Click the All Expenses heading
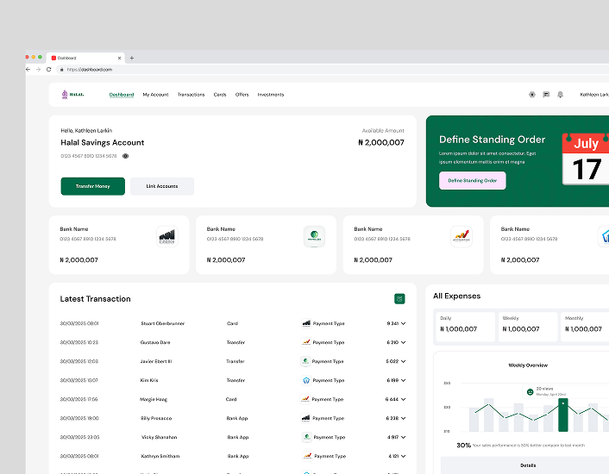This screenshot has height=474, width=609. 457,296
